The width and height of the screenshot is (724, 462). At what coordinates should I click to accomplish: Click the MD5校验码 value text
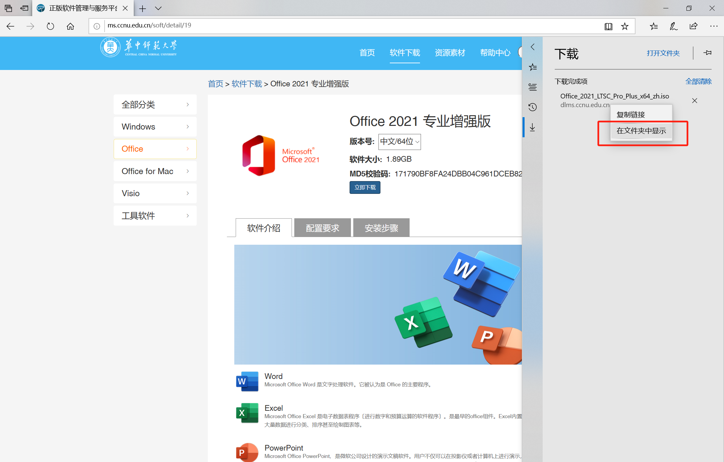[458, 174]
